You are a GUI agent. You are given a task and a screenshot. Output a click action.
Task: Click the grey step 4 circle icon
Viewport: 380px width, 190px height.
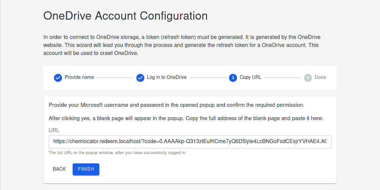[308, 78]
